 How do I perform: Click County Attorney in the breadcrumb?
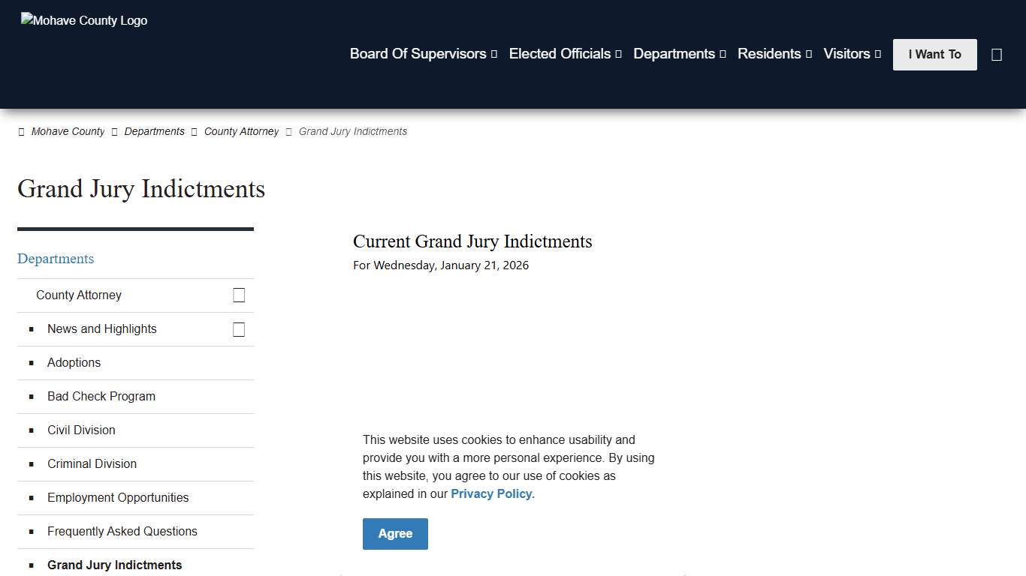tap(241, 131)
